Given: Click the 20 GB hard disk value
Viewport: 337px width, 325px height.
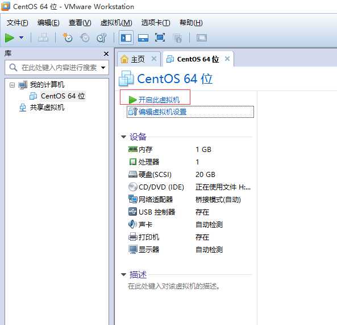Looking at the screenshot, I should (x=205, y=174).
